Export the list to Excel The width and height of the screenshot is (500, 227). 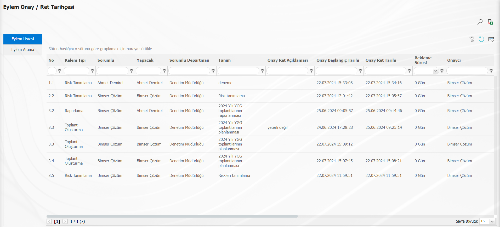[x=491, y=22]
